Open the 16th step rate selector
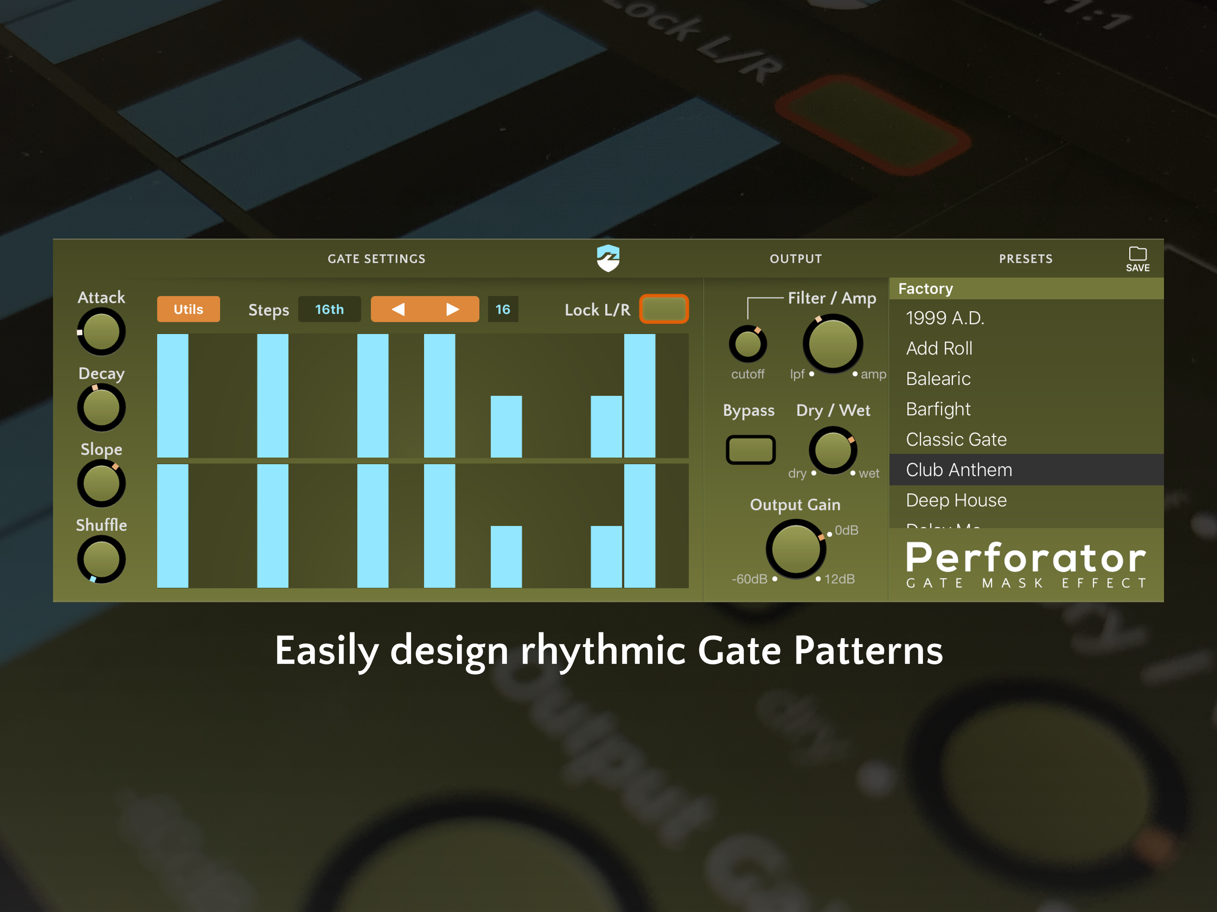 [x=329, y=309]
